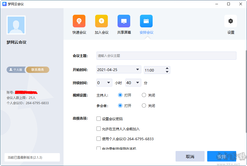
Task: Select participant video 打开 radio
Action: click(x=120, y=106)
